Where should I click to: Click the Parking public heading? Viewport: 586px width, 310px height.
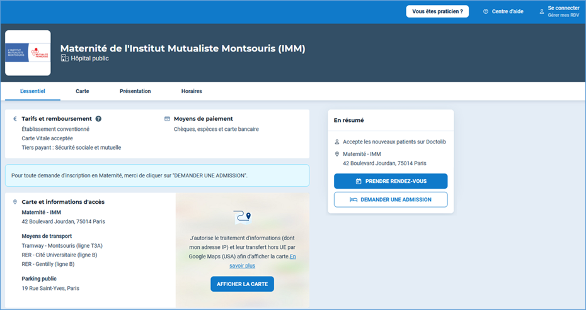(39, 279)
